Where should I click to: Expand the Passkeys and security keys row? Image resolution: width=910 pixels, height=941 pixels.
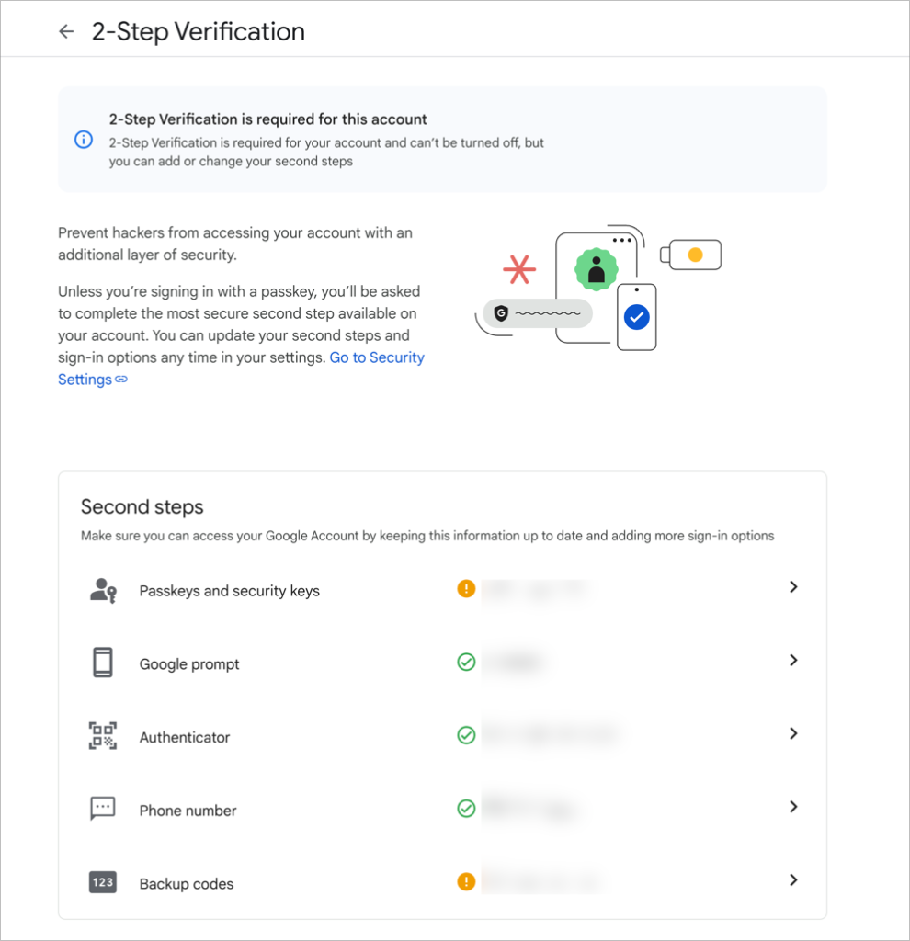click(x=793, y=587)
